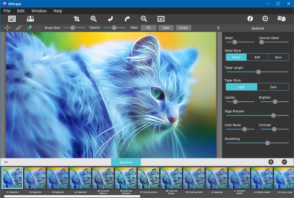Click the open image icon
The width and height of the screenshot is (294, 198).
coord(12,19)
